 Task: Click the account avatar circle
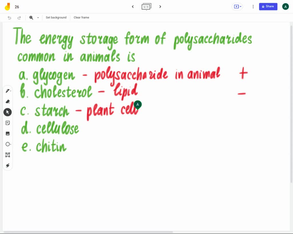tap(285, 6)
